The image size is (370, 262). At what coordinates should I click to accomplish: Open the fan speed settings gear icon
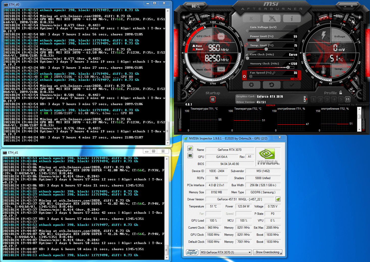(244, 76)
